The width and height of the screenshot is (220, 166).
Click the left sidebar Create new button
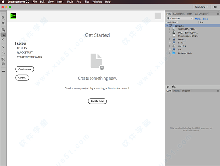click(25, 69)
